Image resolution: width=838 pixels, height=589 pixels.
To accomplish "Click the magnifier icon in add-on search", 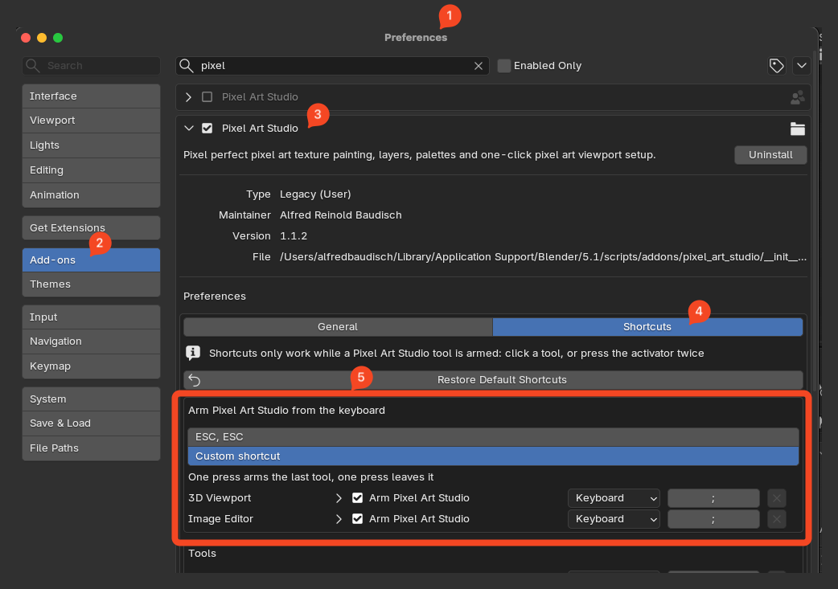I will pos(187,66).
